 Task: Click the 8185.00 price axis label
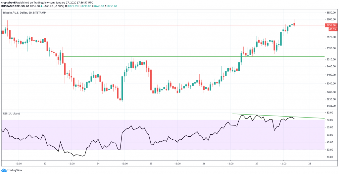[x=331, y=106]
